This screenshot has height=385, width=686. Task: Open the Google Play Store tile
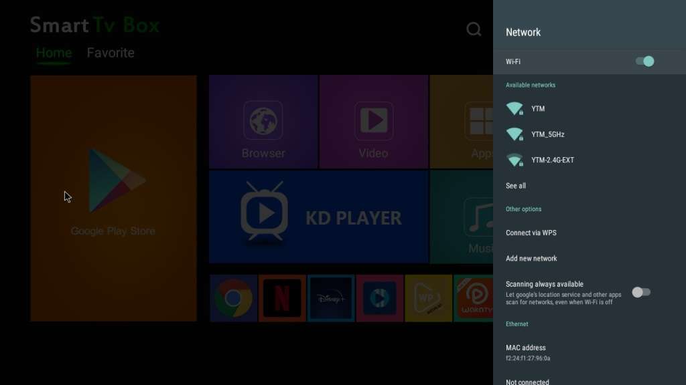pyautogui.click(x=113, y=198)
